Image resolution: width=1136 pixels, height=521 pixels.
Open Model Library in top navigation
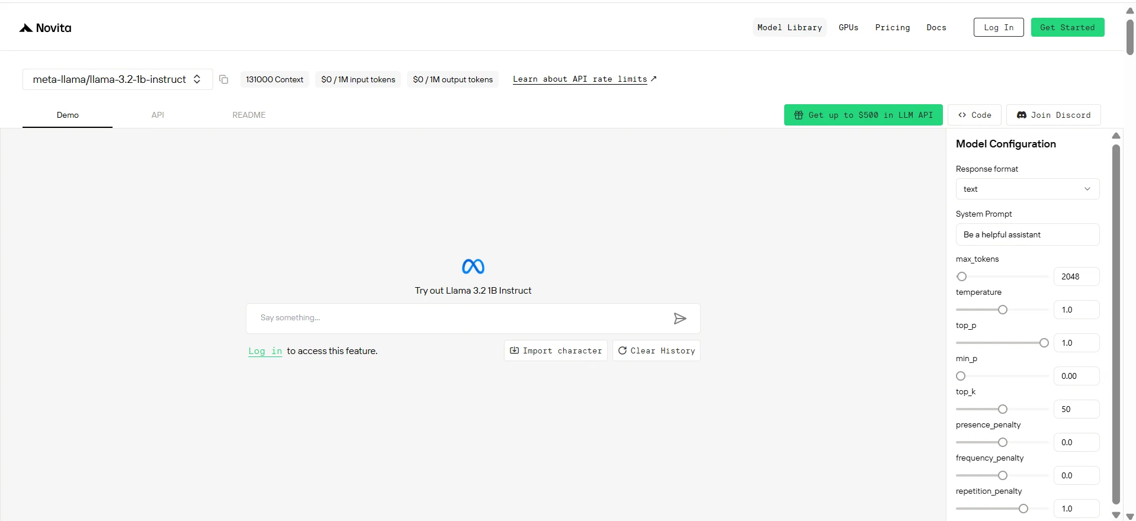(790, 27)
